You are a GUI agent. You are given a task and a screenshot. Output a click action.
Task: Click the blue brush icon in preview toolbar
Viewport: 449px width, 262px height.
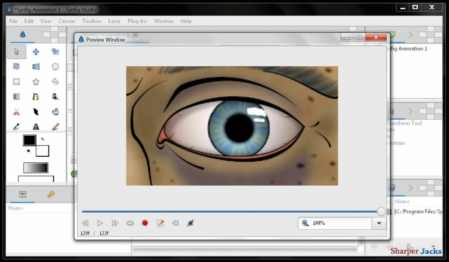pyautogui.click(x=190, y=223)
